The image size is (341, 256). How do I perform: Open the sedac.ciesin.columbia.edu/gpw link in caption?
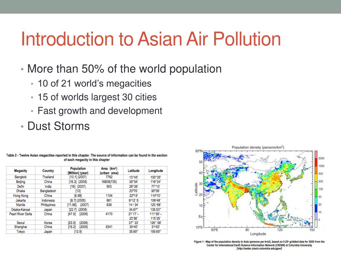259,249
